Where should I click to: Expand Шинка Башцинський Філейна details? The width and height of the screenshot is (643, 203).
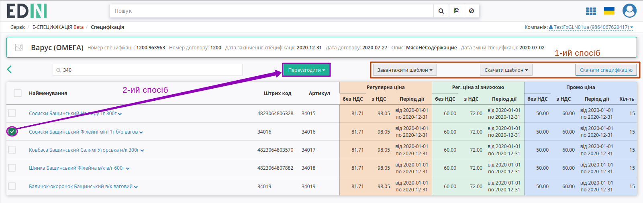[x=128, y=168]
